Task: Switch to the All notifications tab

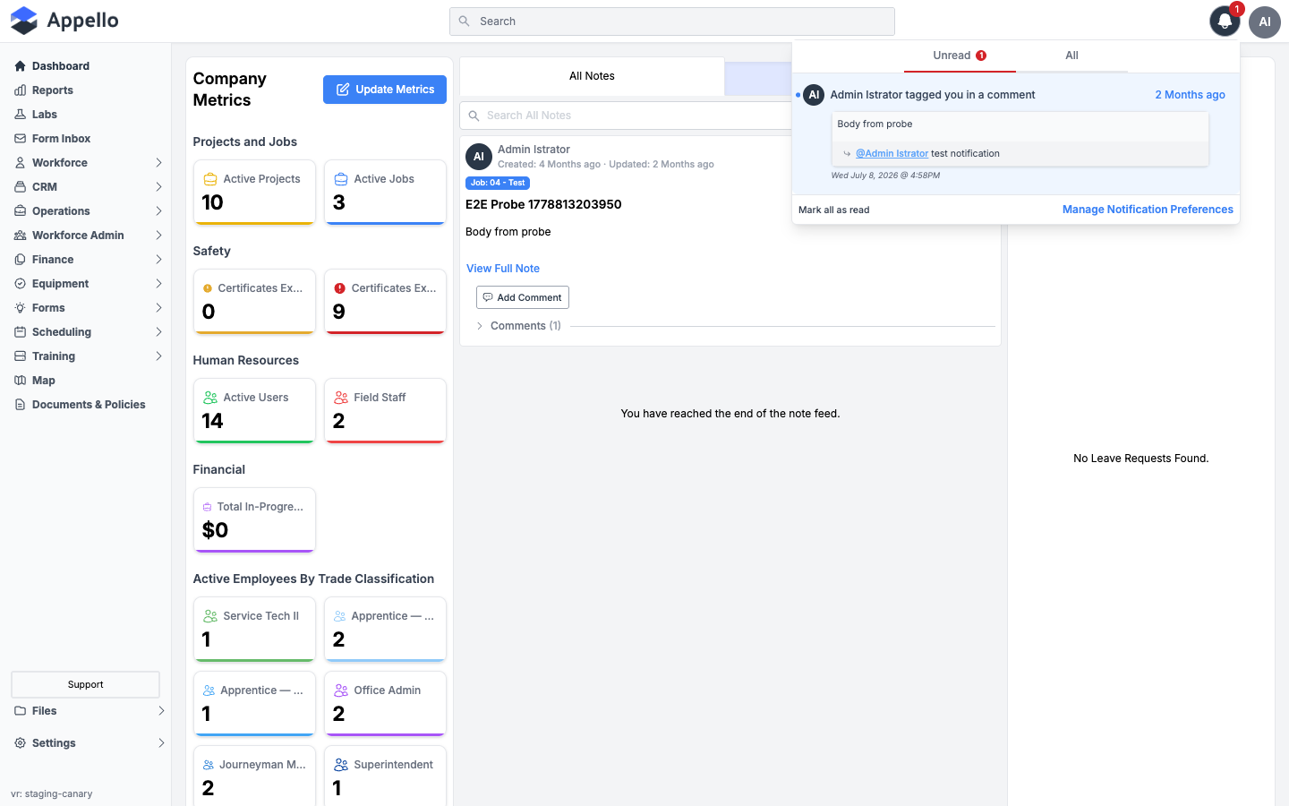Action: [x=1071, y=56]
